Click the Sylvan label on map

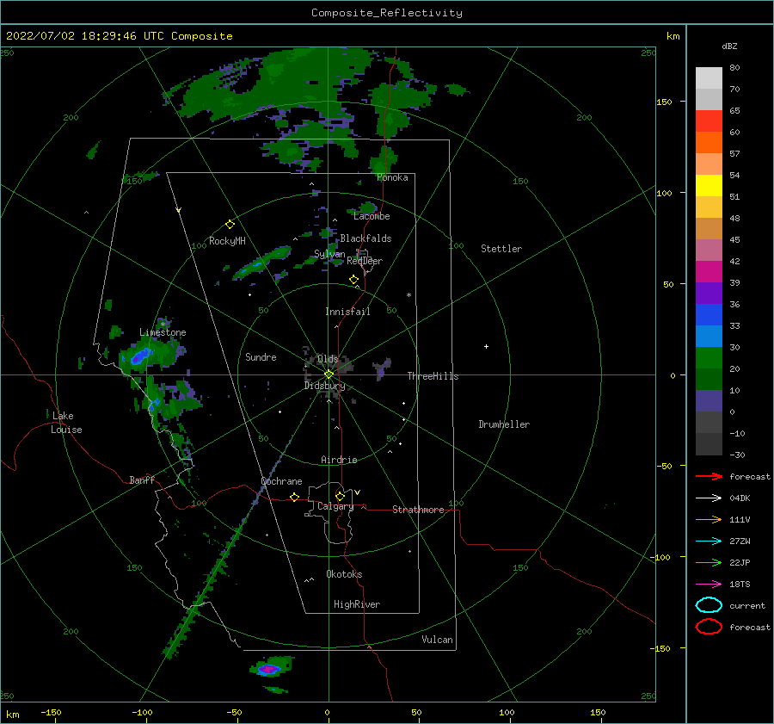coord(329,254)
